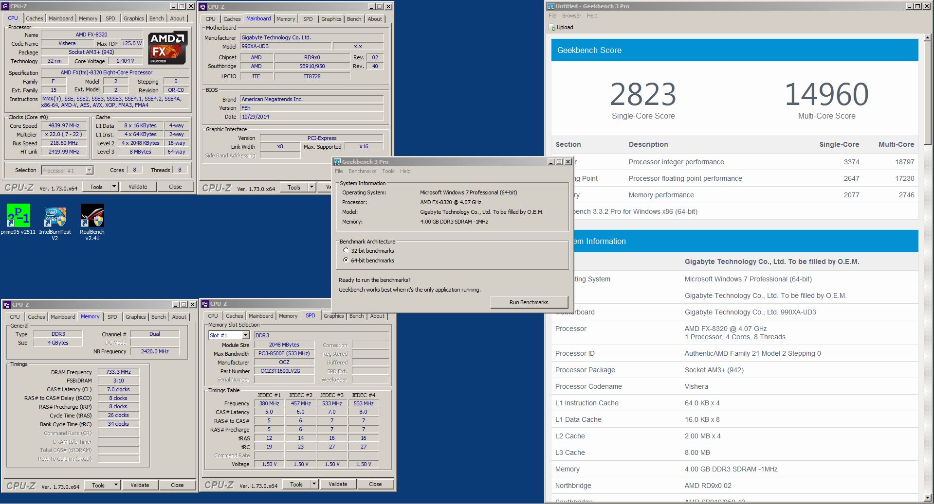This screenshot has width=934, height=504.
Task: Open the Browser menu in the Geekbench window
Action: [571, 16]
